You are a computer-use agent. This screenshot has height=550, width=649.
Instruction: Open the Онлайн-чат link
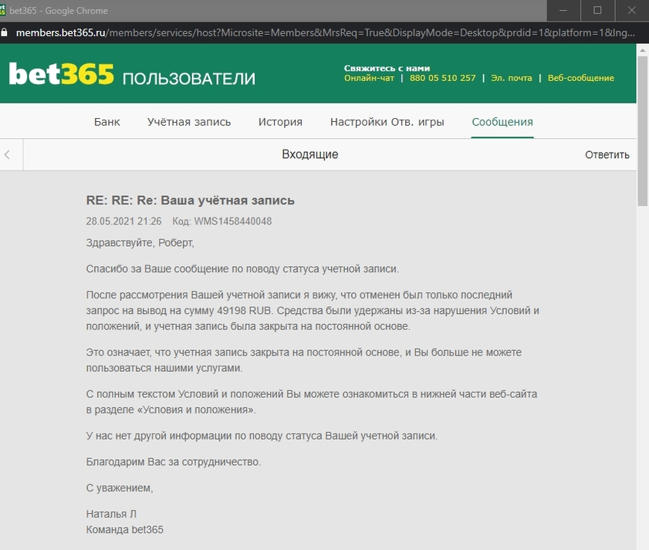click(369, 78)
